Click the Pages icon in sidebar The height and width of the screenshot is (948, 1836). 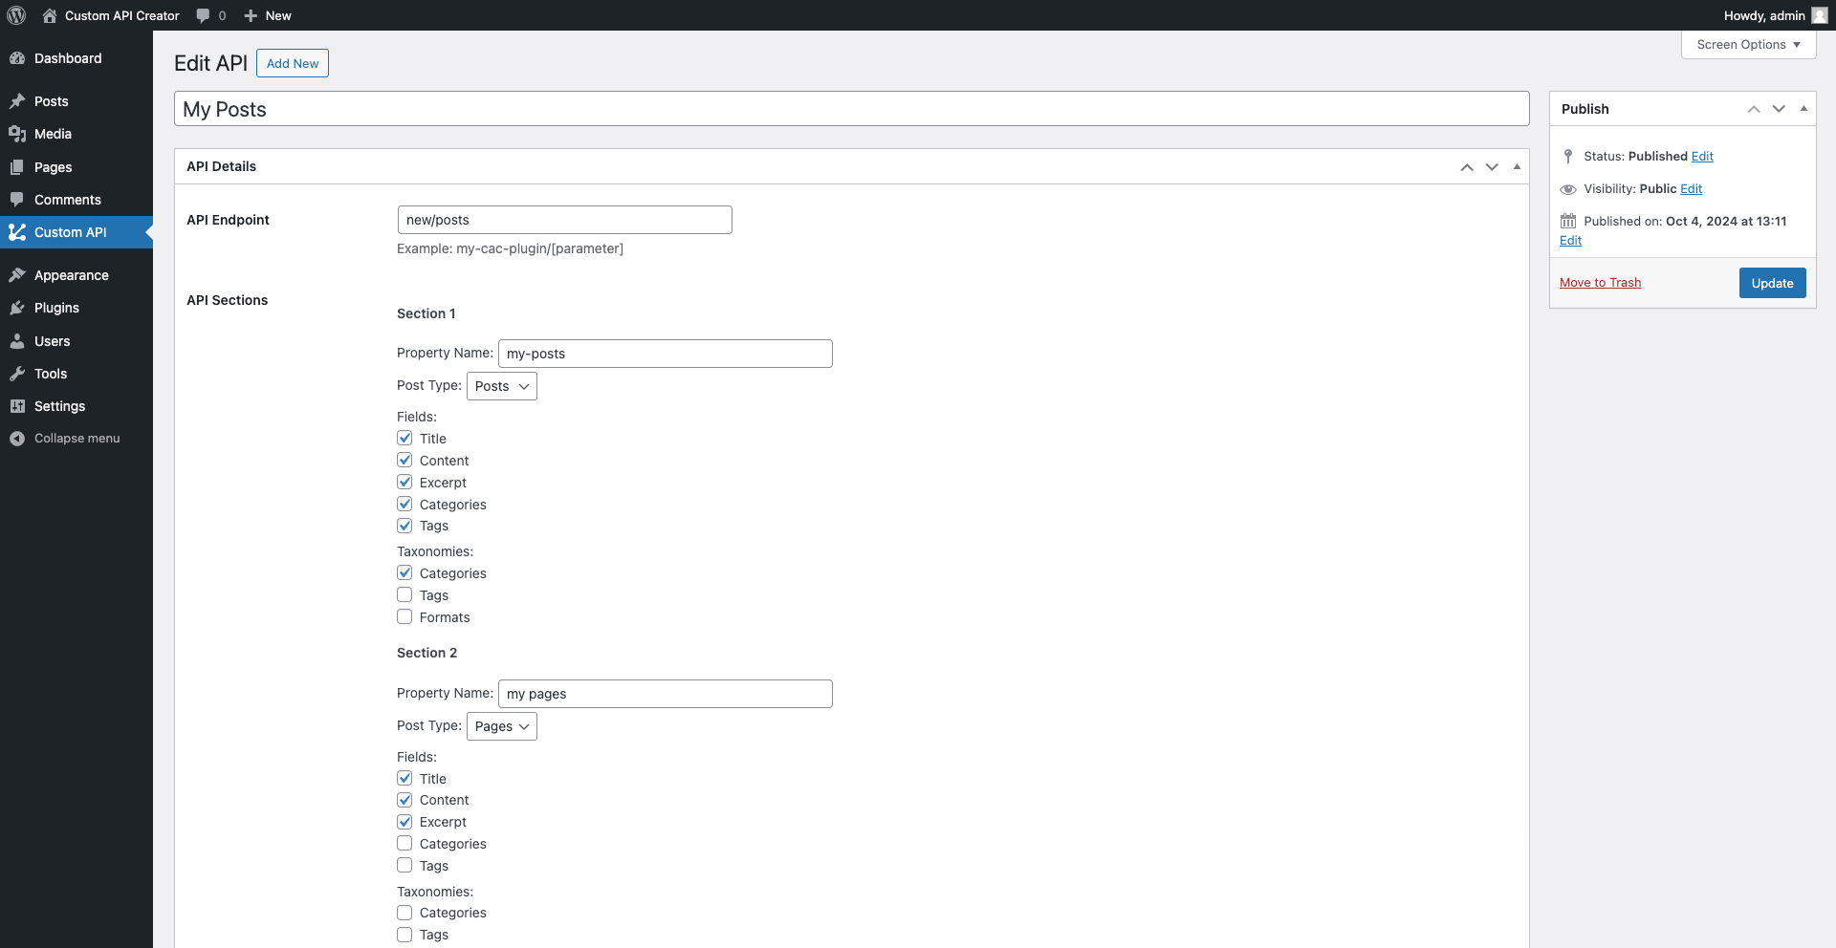pyautogui.click(x=17, y=167)
